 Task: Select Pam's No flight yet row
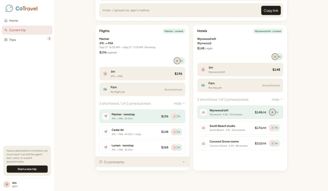pyautogui.click(x=142, y=89)
